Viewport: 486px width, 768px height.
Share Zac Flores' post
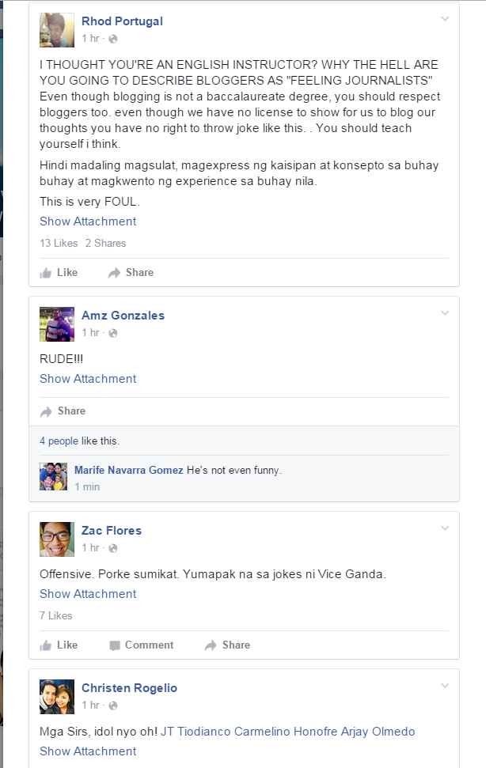pos(227,645)
